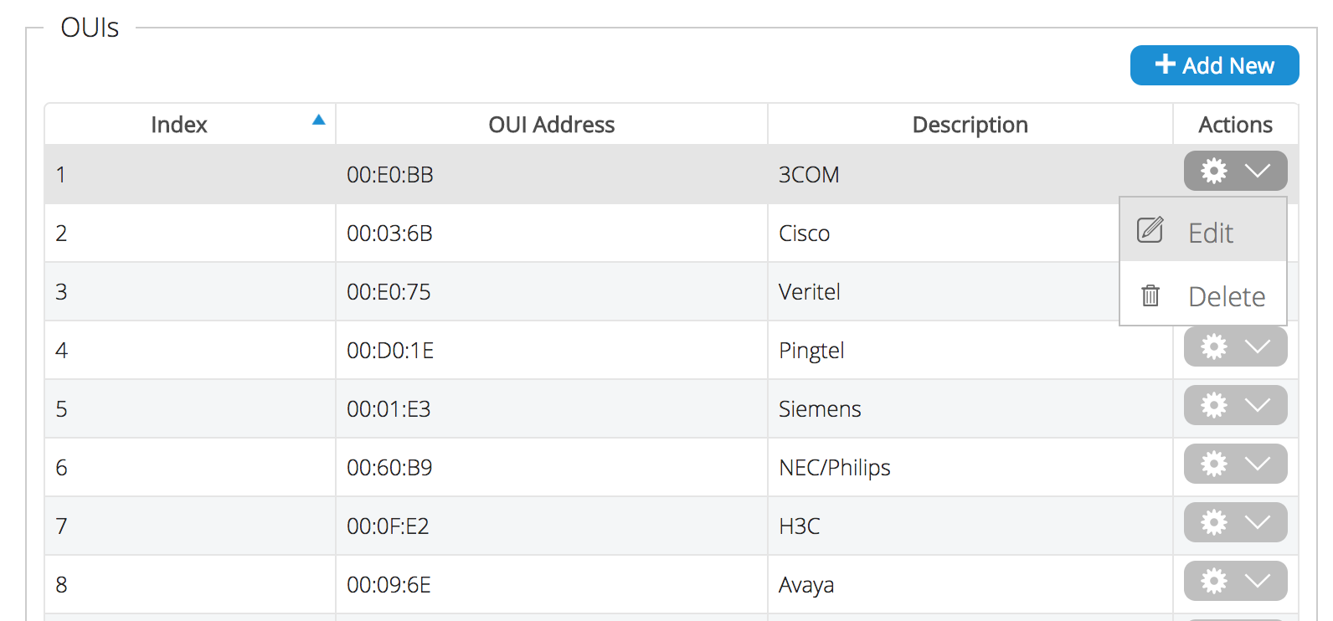
Task: Collapse the actions dropdown chevron for 3COM
Action: click(x=1257, y=171)
